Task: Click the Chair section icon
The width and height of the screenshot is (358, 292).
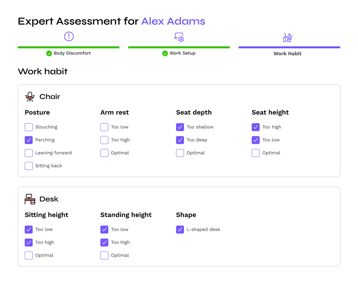Action: 30,97
